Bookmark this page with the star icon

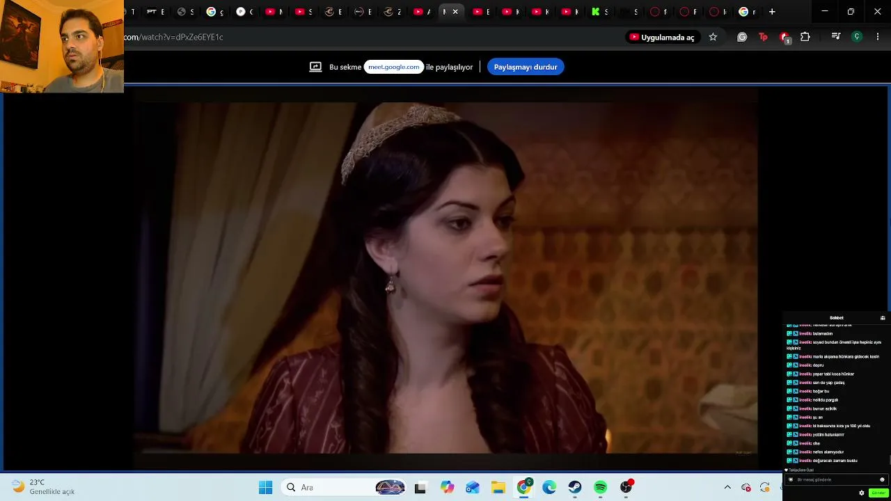pyautogui.click(x=713, y=37)
